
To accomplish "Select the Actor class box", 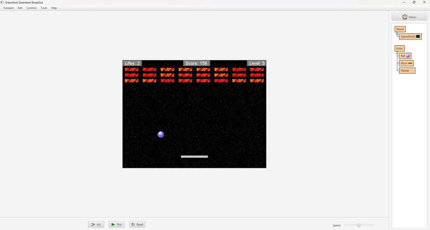I will [x=399, y=48].
